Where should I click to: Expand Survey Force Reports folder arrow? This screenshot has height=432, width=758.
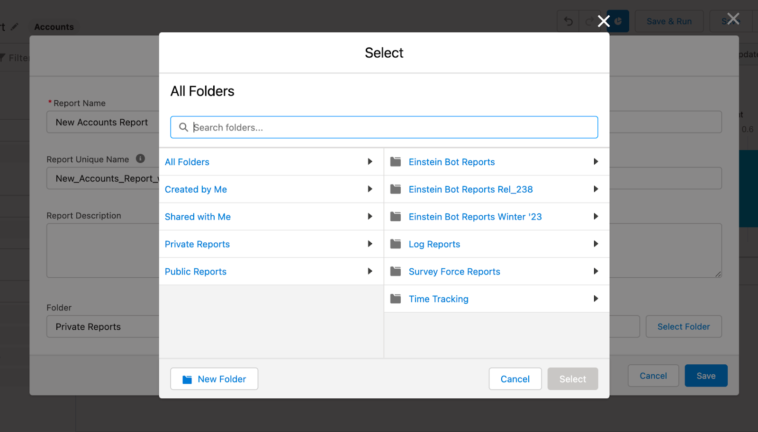point(596,272)
